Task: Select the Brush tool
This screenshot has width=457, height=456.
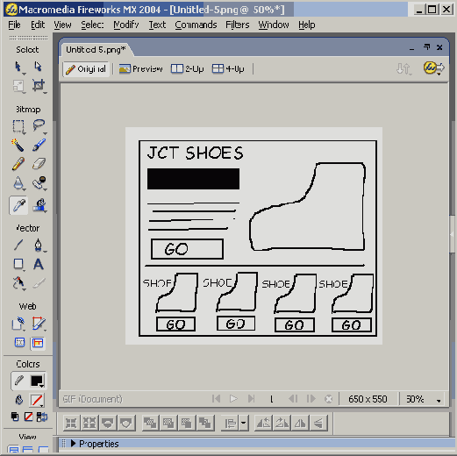Action: click(39, 145)
